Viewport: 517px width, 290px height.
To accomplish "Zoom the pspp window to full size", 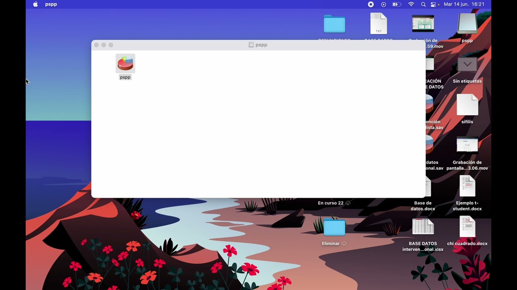I will pyautogui.click(x=111, y=45).
